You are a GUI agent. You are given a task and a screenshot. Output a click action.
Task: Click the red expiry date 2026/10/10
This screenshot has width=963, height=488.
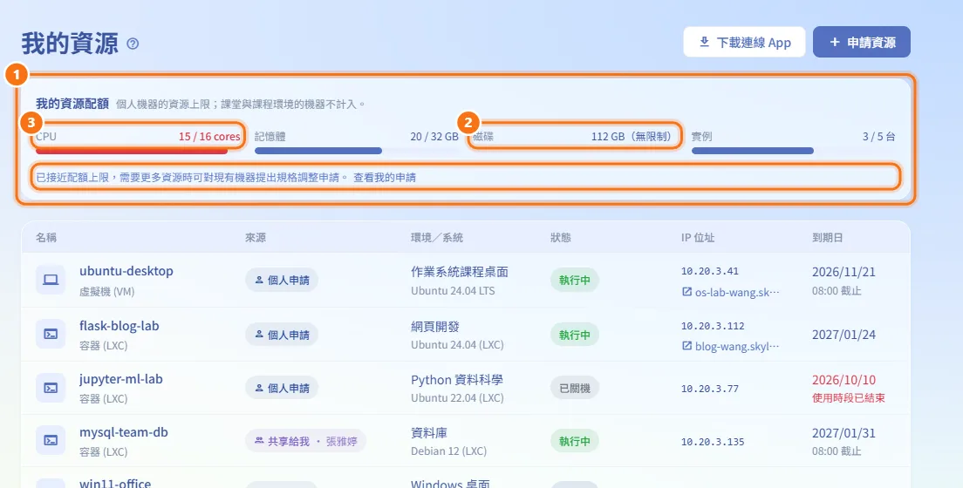pyautogui.click(x=843, y=380)
